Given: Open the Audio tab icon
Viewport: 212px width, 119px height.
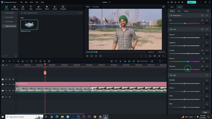Looking at the screenshot, I should 23,7.
